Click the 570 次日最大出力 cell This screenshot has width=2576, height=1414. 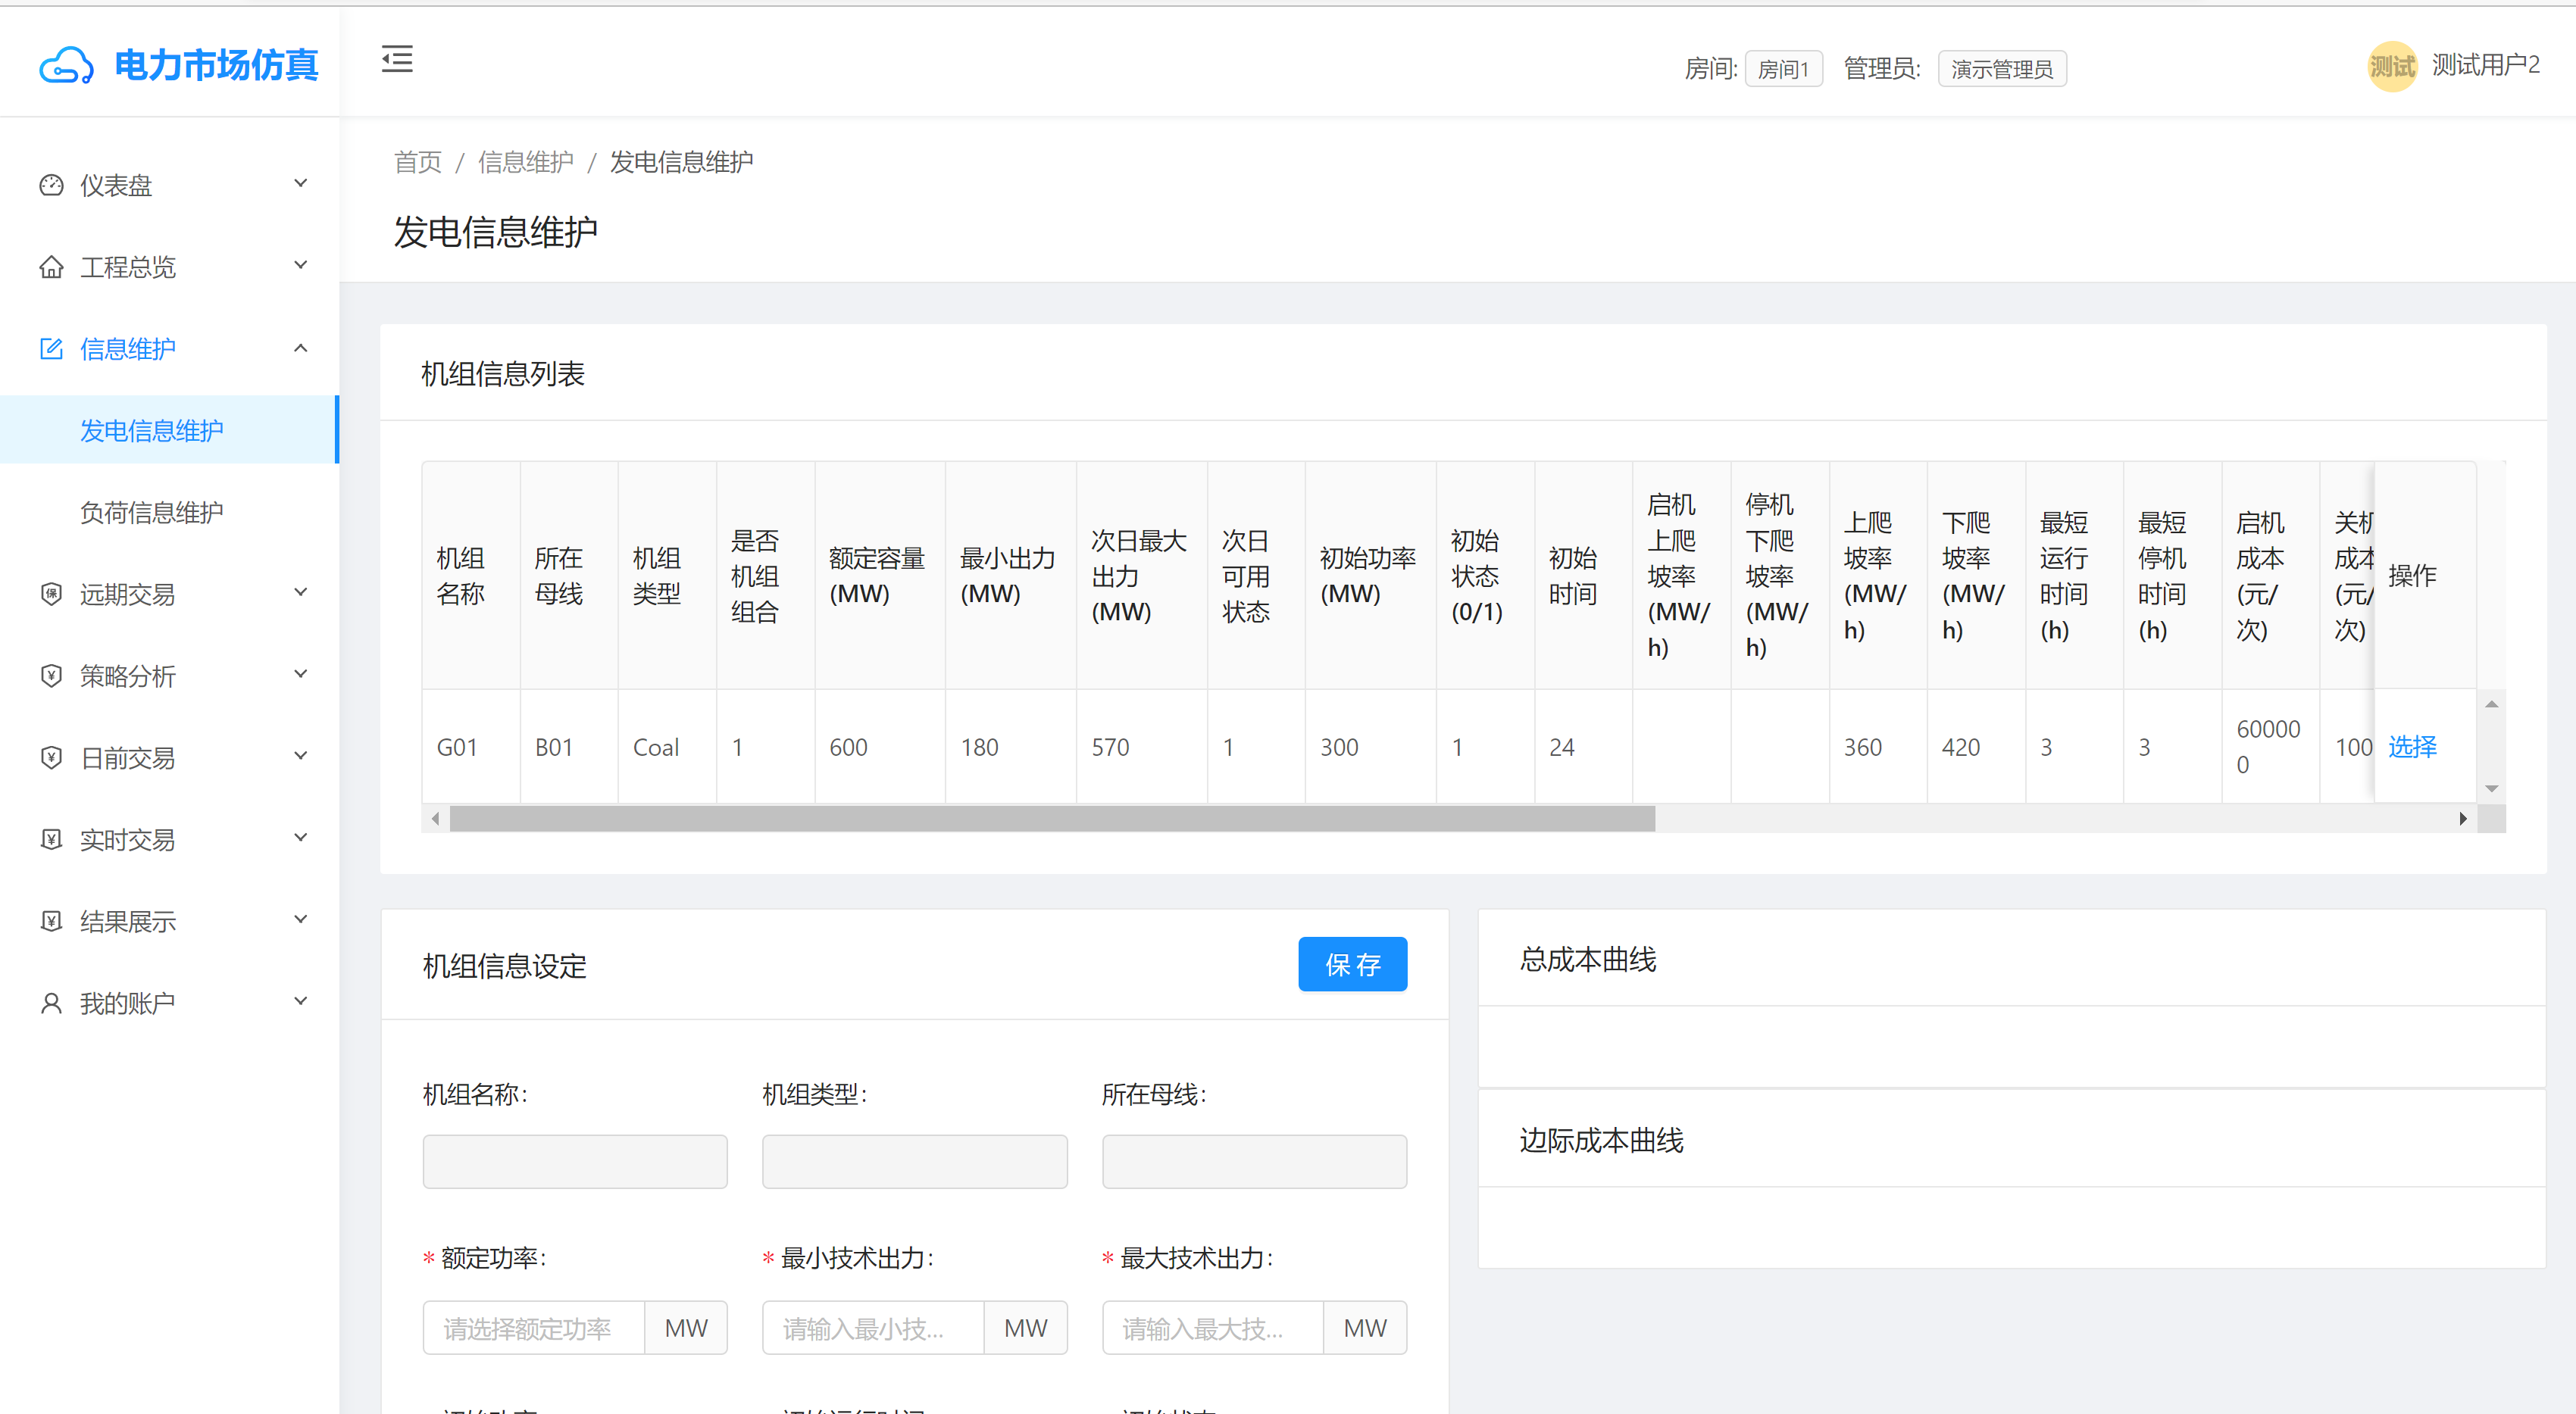1141,747
